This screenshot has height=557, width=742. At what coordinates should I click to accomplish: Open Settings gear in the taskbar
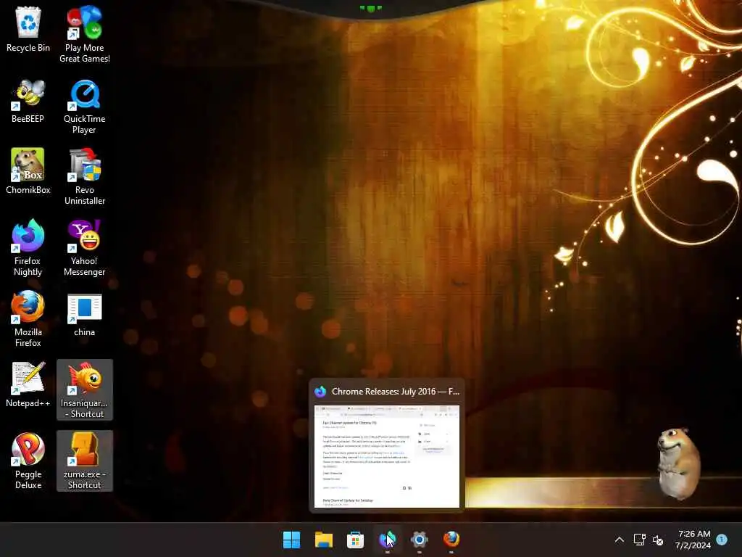tap(420, 540)
